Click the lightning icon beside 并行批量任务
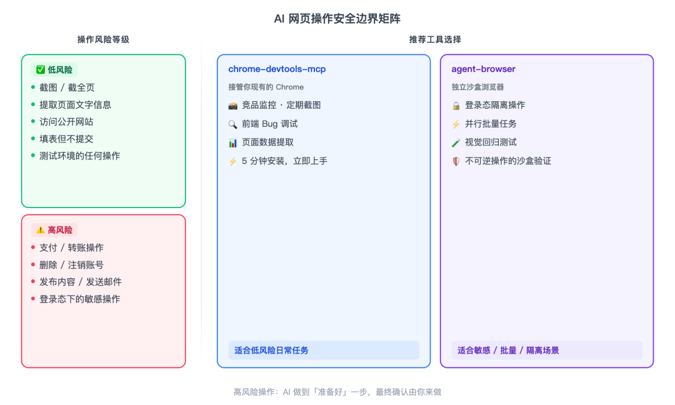675x405 pixels. (x=456, y=124)
